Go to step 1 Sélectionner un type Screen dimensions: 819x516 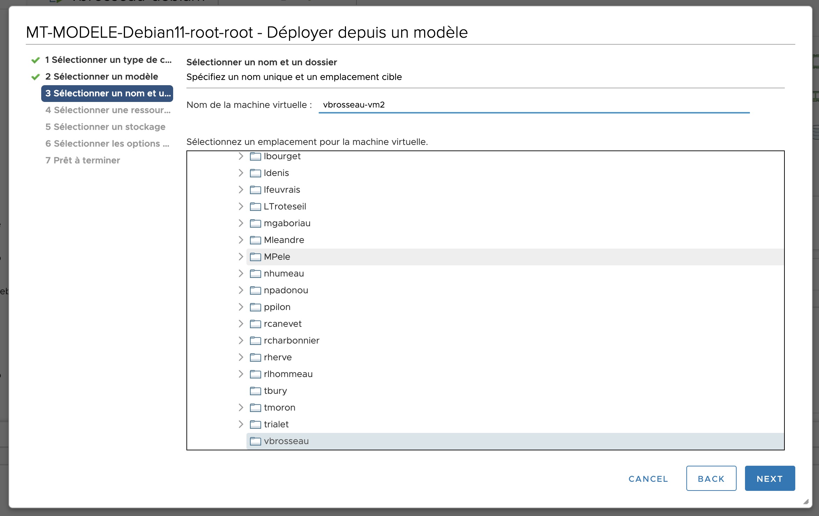pos(108,60)
